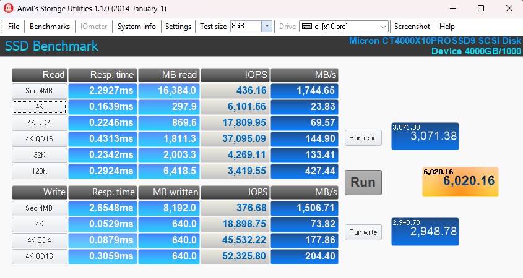Viewport: 523px width, 278px height.
Task: Click the Run write button
Action: click(363, 232)
